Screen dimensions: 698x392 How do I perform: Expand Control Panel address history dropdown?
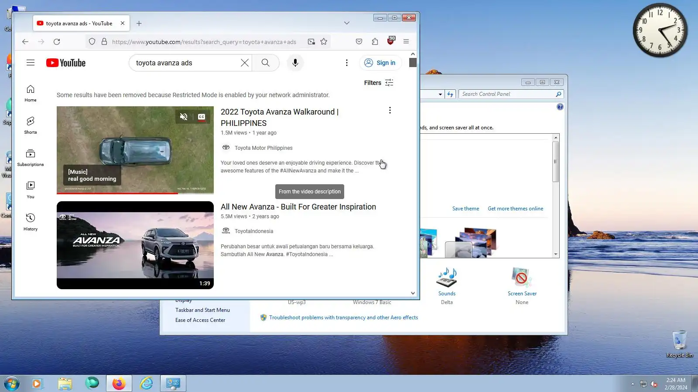(440, 94)
